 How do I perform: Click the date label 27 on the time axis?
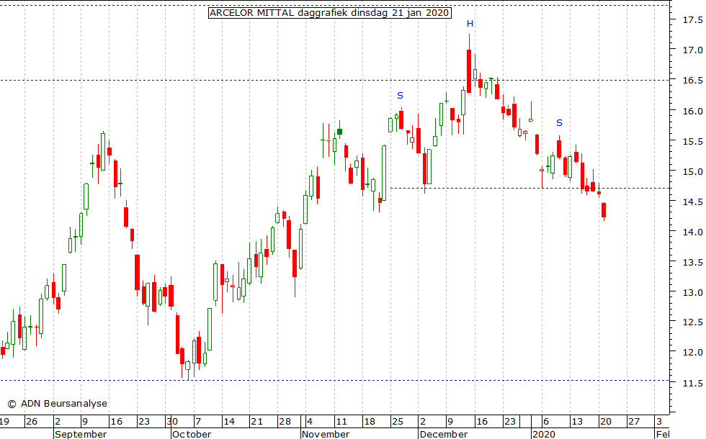tap(634, 422)
